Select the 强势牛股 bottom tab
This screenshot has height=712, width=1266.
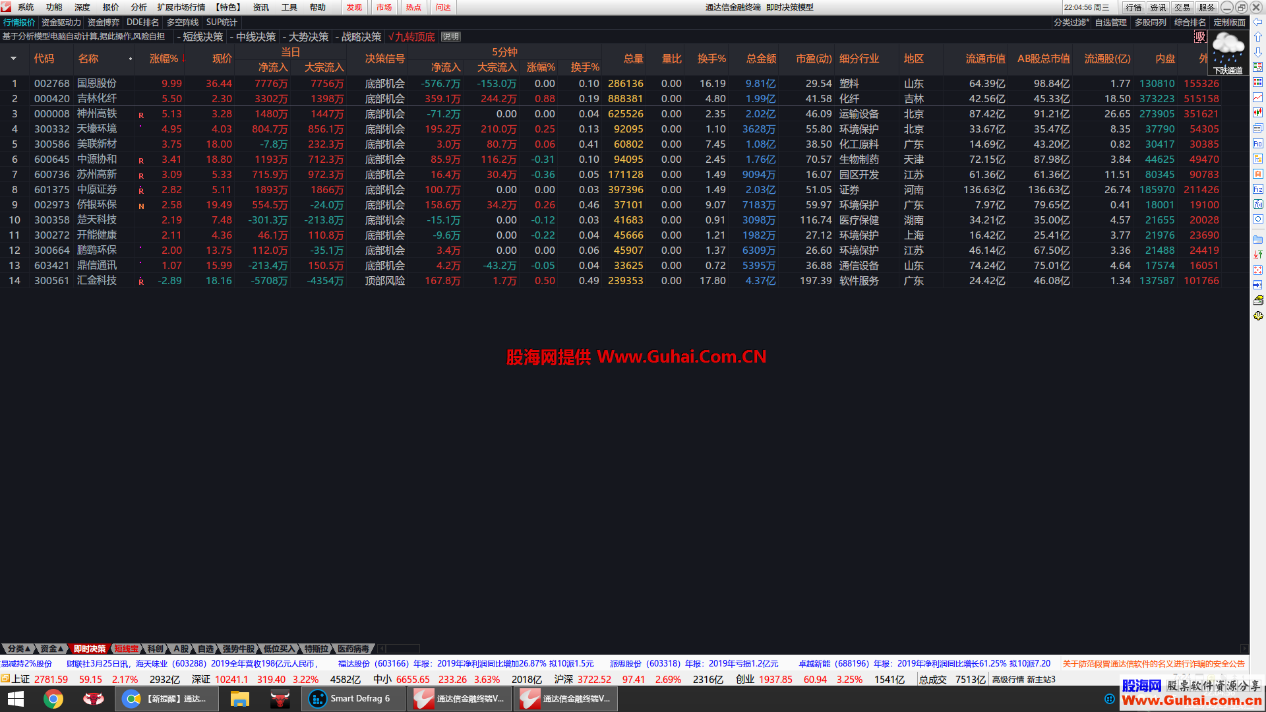coord(238,649)
